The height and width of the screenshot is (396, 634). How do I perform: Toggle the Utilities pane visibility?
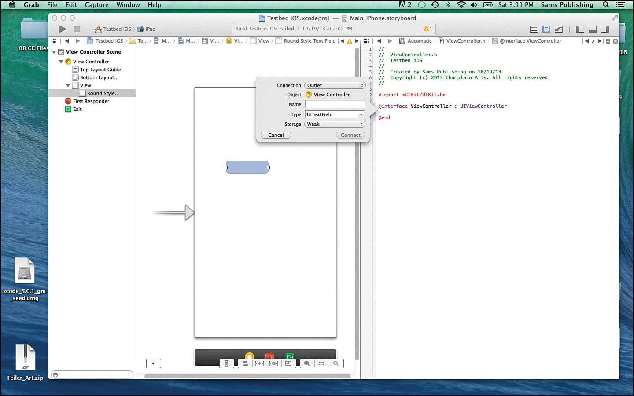point(605,29)
